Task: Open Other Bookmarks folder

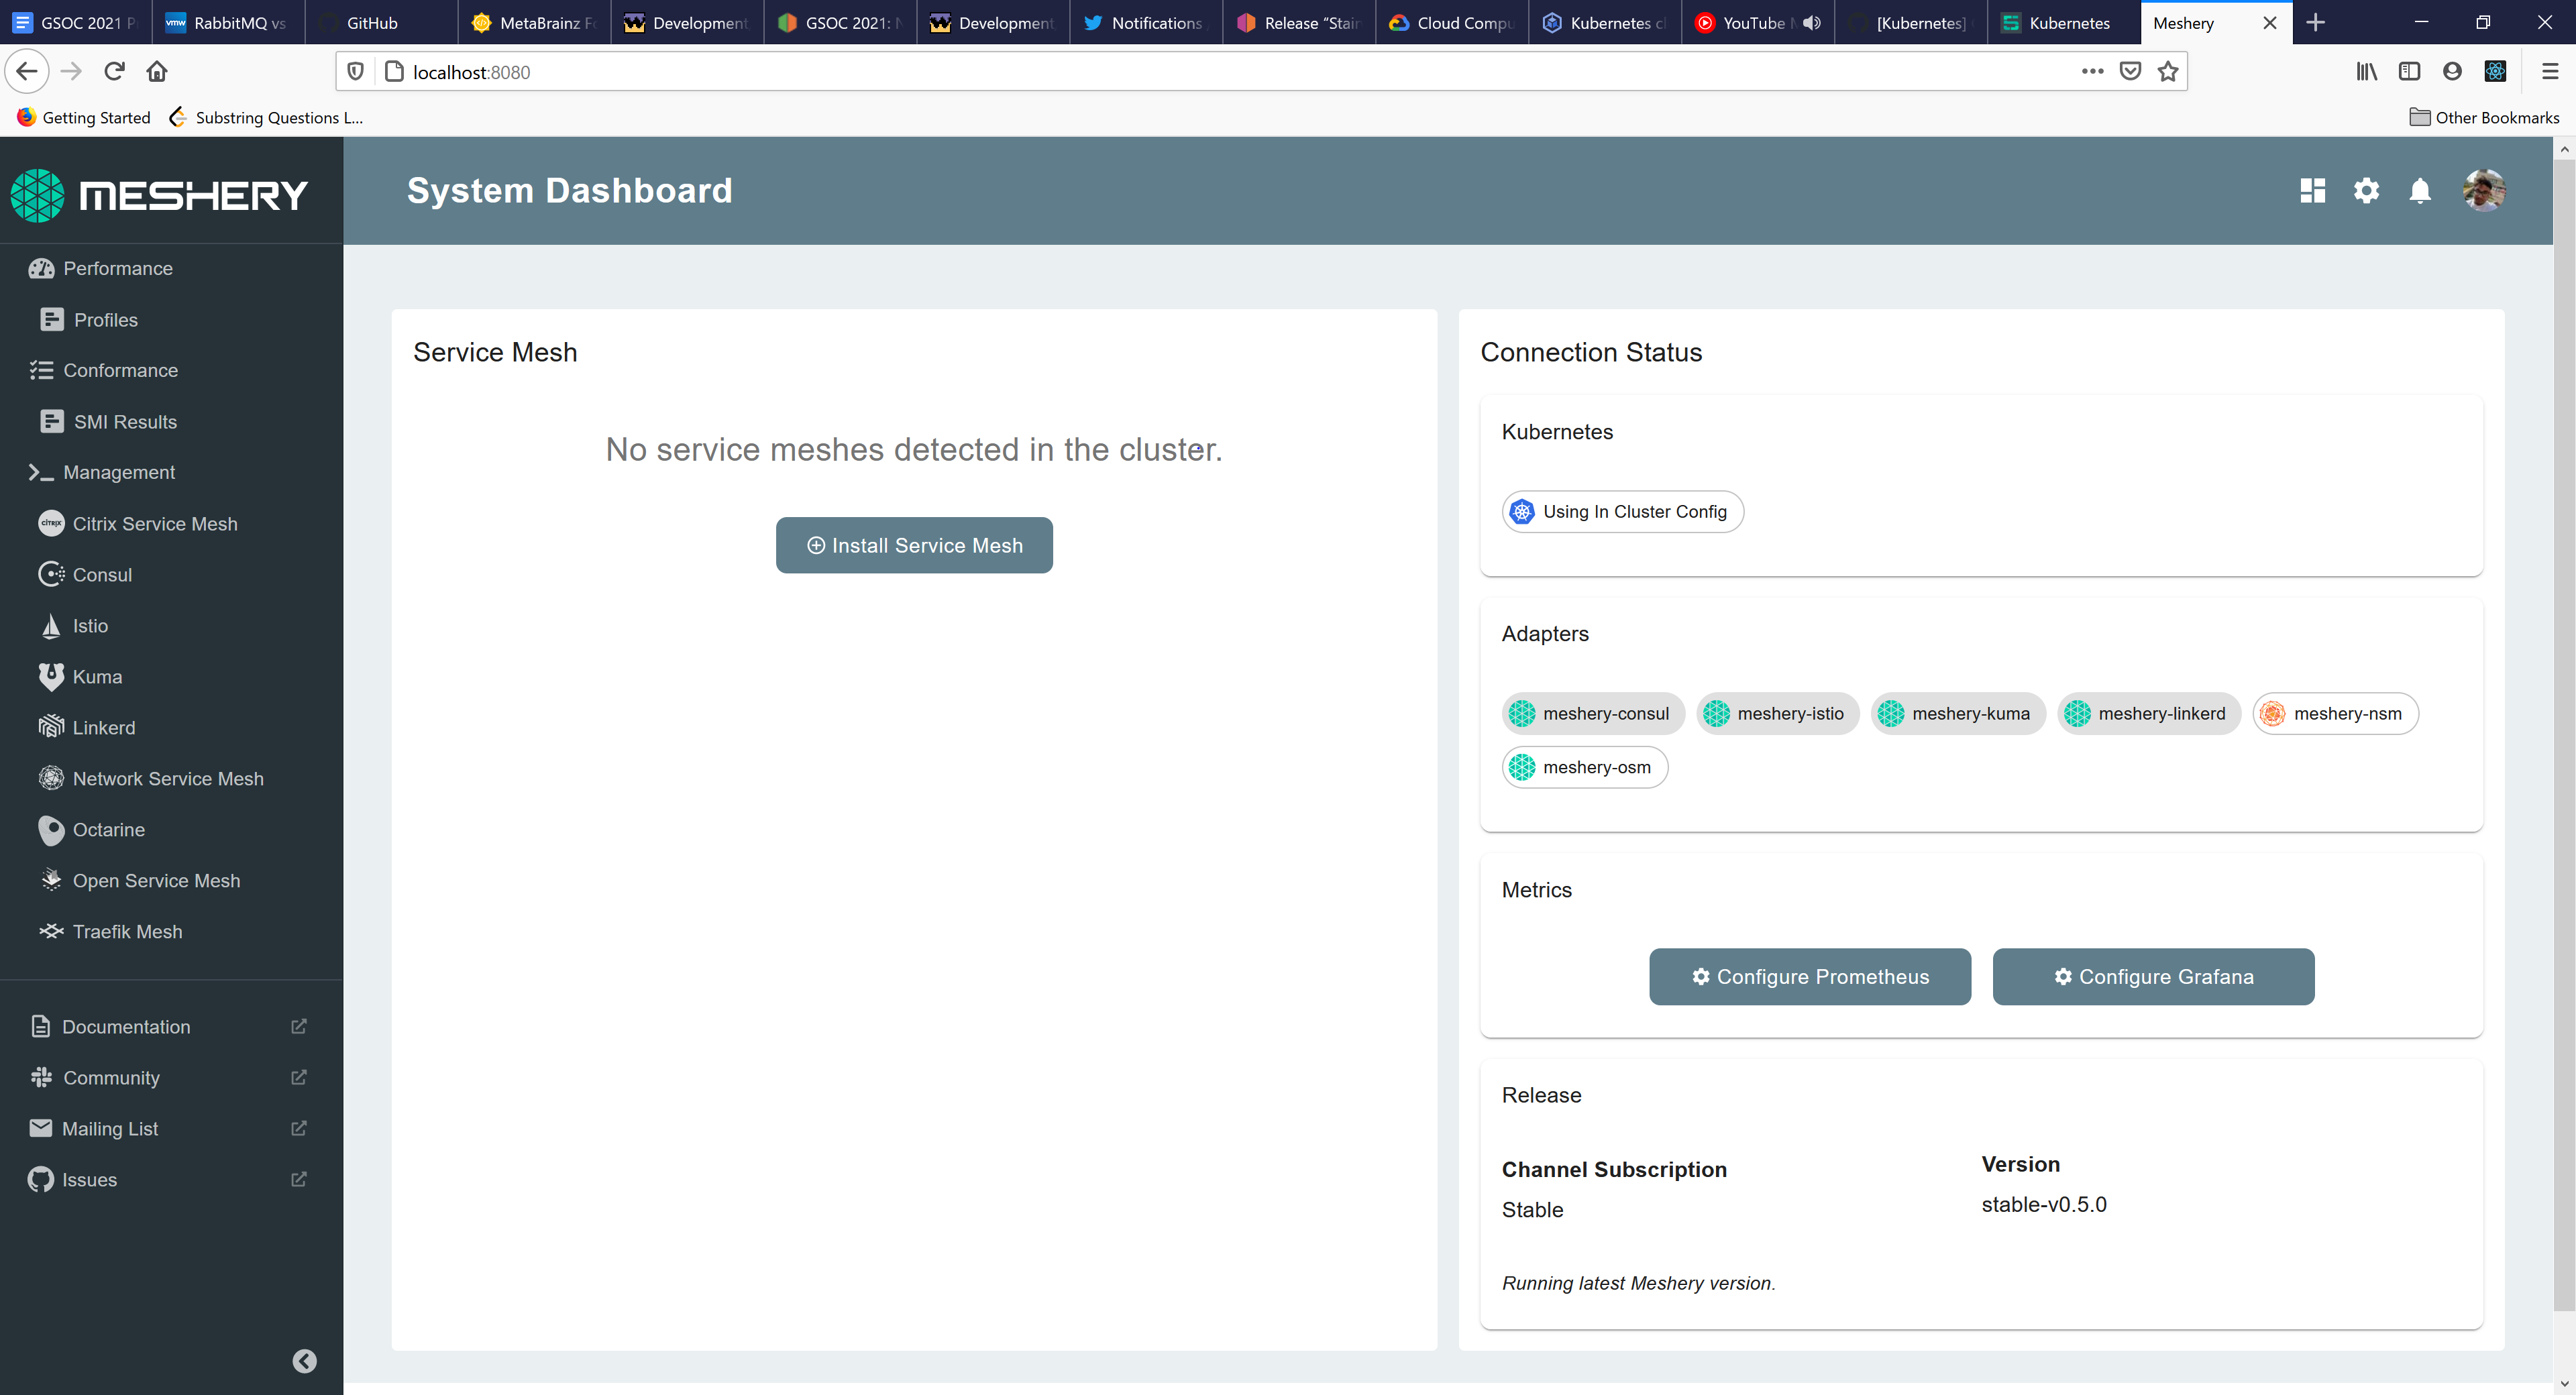Action: [x=2484, y=117]
